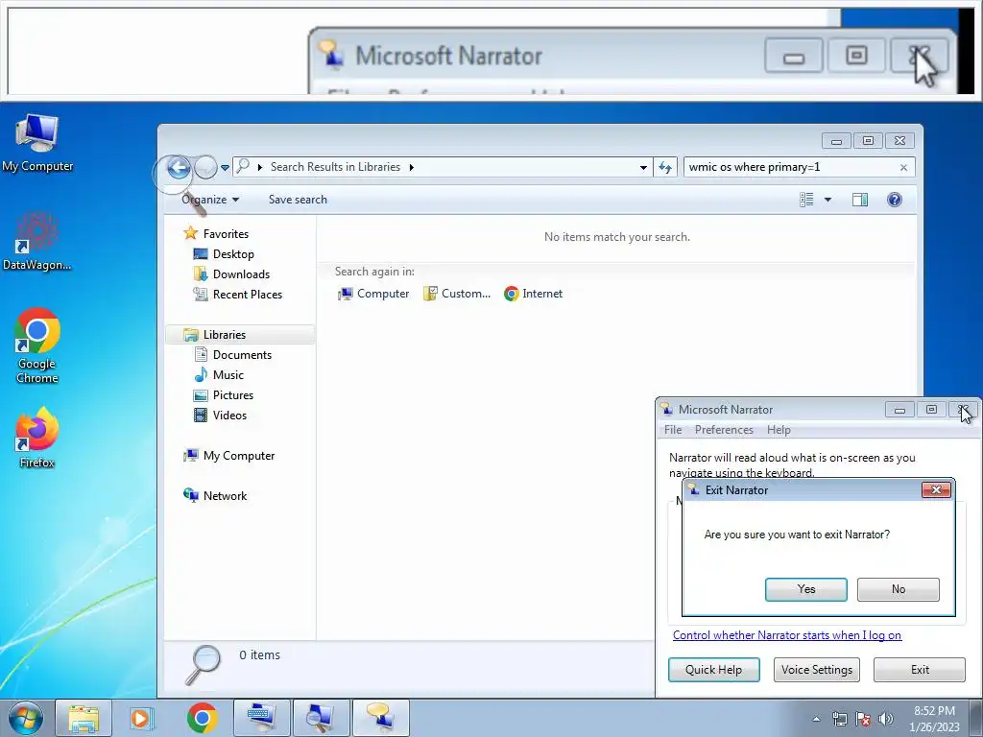Refresh the search results
Image resolution: width=983 pixels, height=737 pixels.
665,167
